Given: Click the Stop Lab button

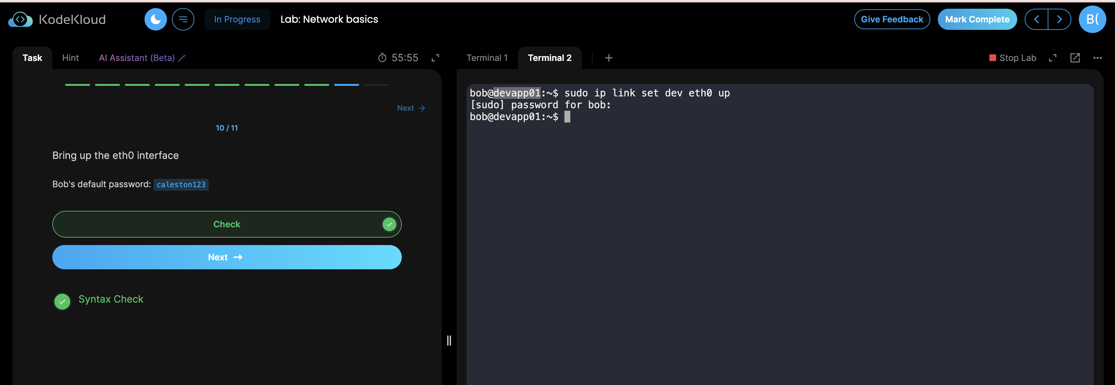Looking at the screenshot, I should 1013,58.
